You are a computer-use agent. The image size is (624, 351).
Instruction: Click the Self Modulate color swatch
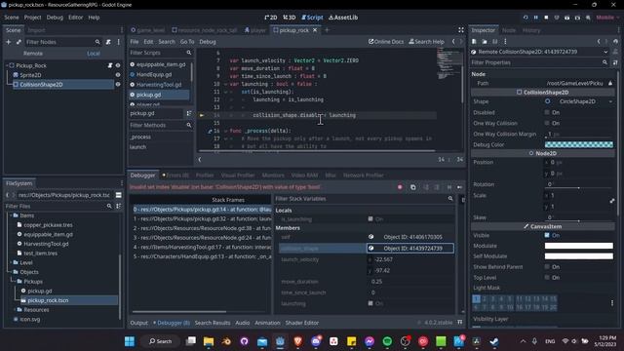(578, 256)
